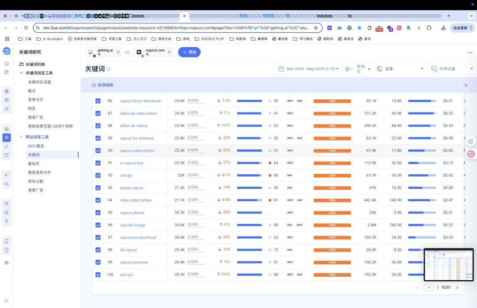Open the Mar 2025 - May 2025 date dropdown
The image size is (477, 308).
(312, 69)
